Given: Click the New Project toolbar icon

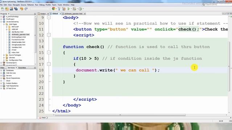Looking at the screenshot, I should 7,9.
